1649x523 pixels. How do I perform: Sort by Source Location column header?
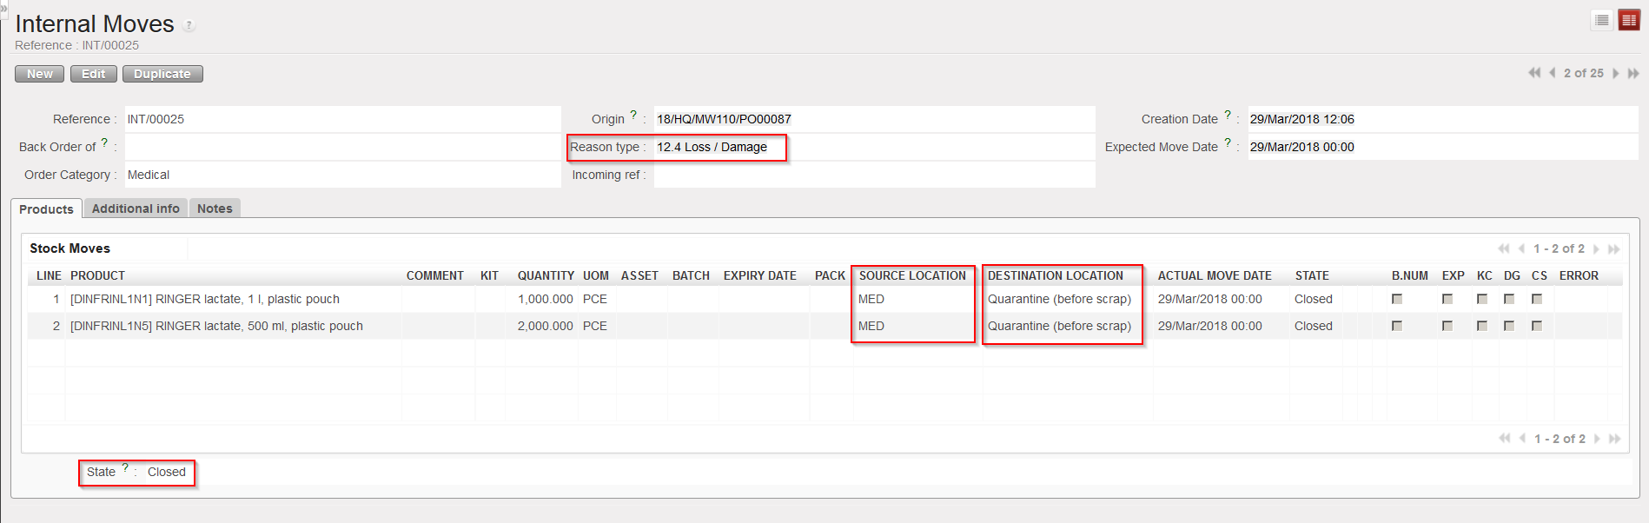(x=912, y=275)
